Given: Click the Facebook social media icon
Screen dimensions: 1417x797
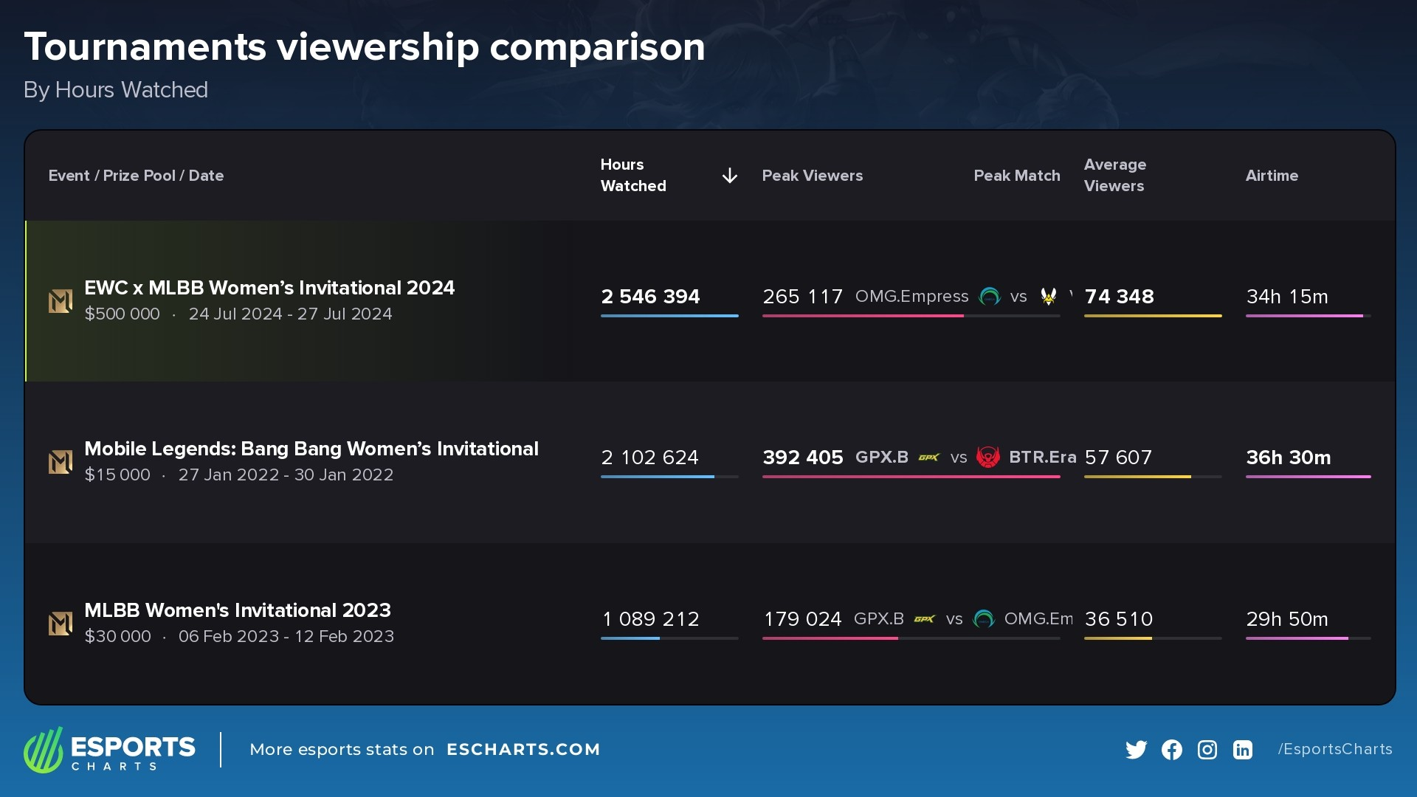Looking at the screenshot, I should [x=1172, y=749].
